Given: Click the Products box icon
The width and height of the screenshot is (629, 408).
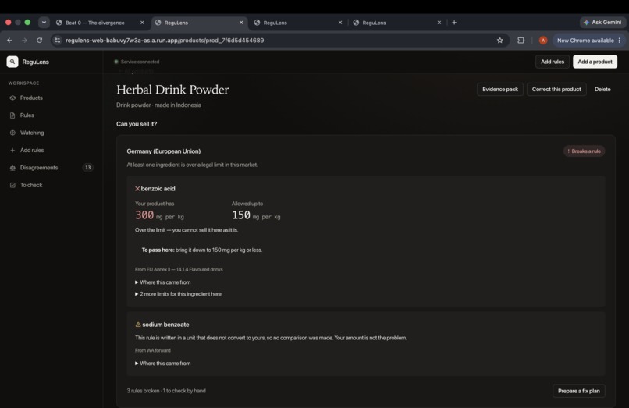Looking at the screenshot, I should (x=12, y=98).
